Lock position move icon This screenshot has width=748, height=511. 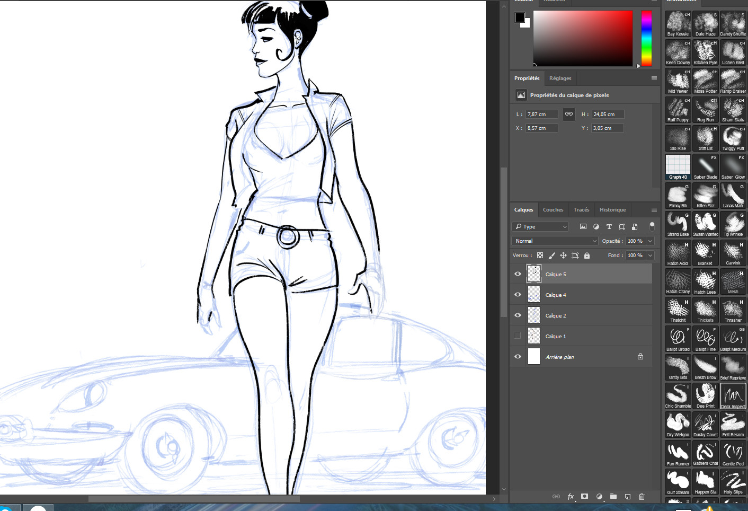(563, 255)
